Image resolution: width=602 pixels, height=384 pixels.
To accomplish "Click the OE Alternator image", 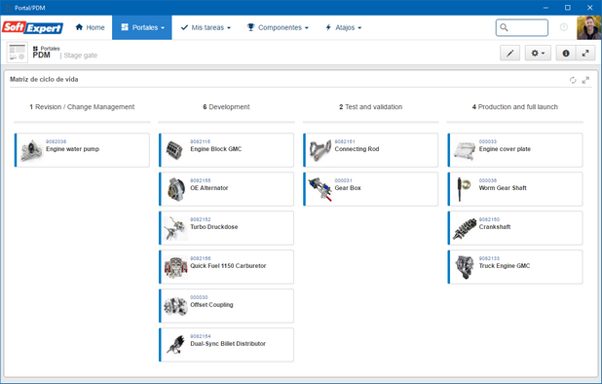I will (175, 189).
